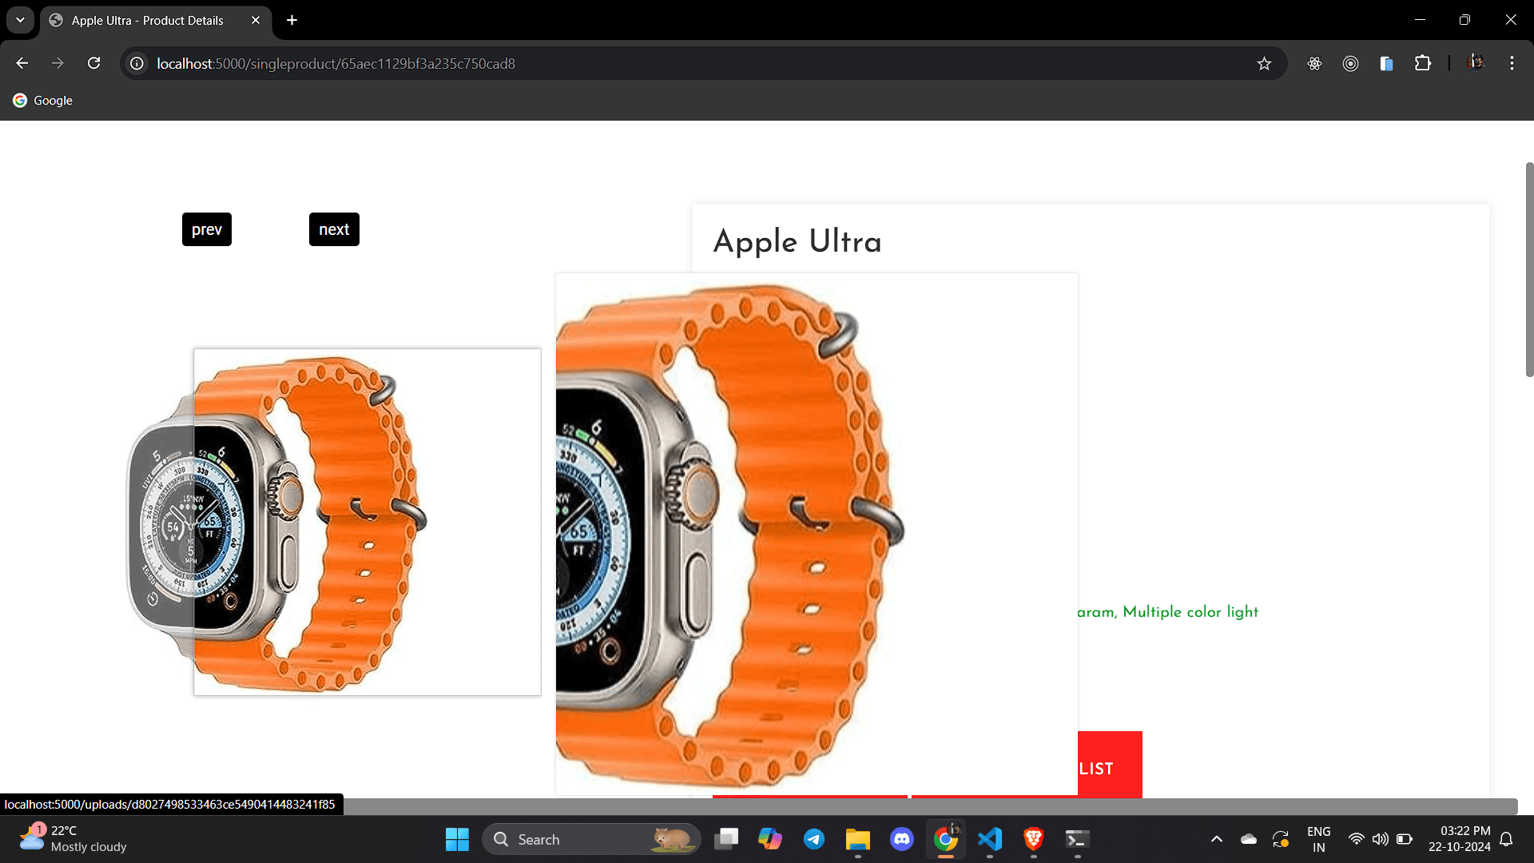The image size is (1534, 863).
Task: Click the Windows Start menu button
Action: (x=457, y=839)
